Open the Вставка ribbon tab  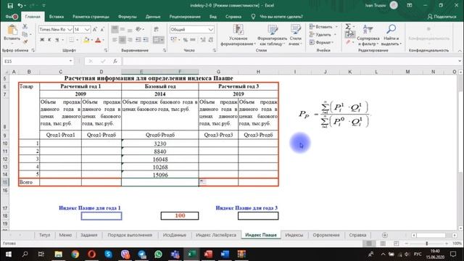coord(57,17)
